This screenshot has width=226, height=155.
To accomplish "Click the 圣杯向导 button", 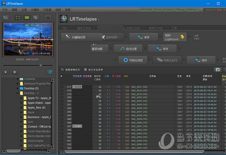I will click(x=113, y=37).
